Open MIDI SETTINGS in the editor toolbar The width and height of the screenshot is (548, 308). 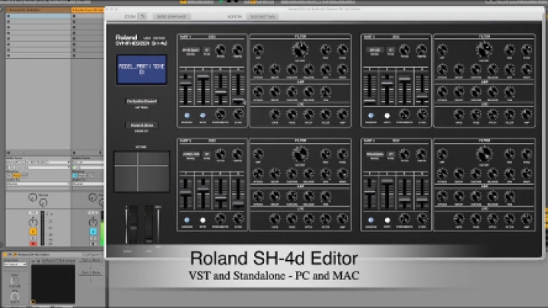pos(263,17)
